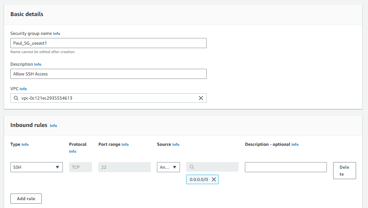The height and width of the screenshot is (208, 368).
Task: Clear the selected VPC with the X icon
Action: pos(201,98)
